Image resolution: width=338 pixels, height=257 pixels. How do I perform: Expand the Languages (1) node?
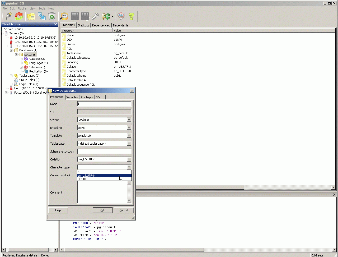(x=21, y=63)
